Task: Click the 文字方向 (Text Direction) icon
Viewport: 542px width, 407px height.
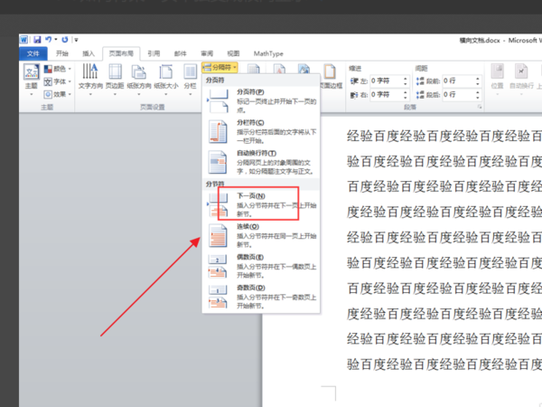Action: coord(90,72)
